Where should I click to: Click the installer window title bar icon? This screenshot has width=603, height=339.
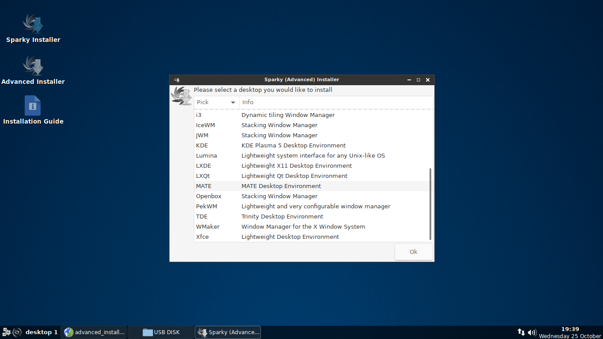(177, 80)
